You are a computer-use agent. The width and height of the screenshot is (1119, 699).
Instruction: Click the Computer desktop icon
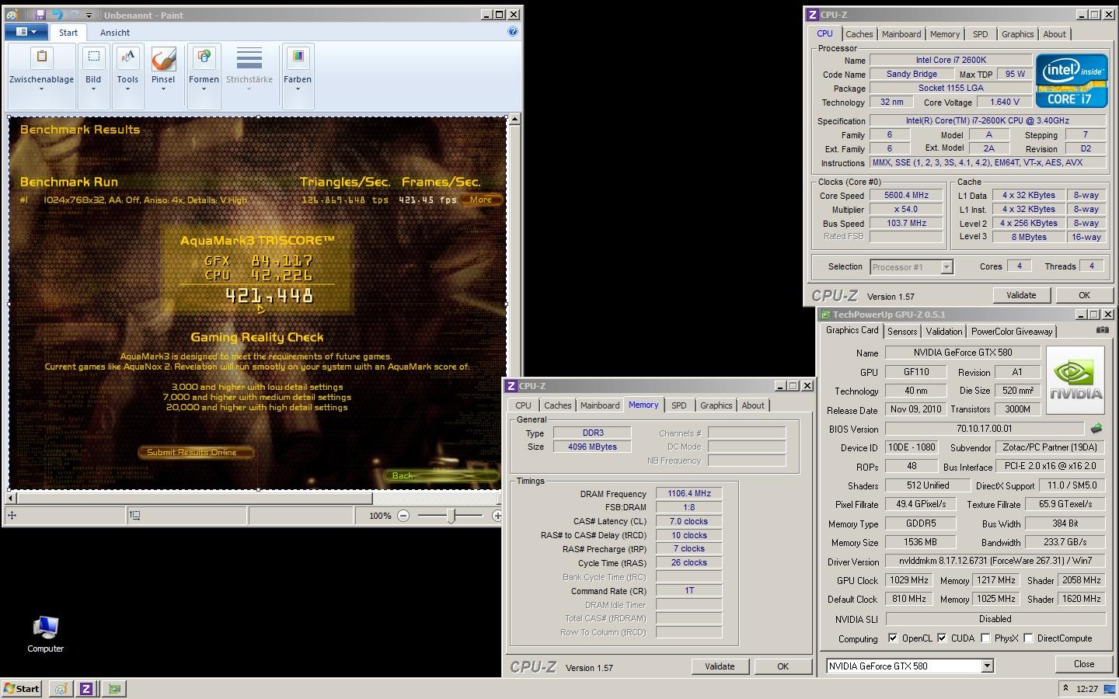[x=45, y=634]
